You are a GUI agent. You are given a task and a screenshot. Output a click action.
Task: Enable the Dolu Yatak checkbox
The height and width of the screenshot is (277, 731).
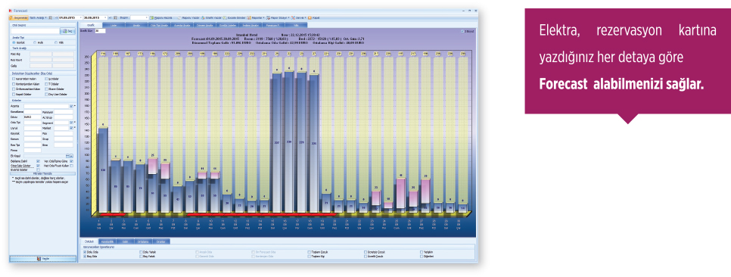pos(141,252)
